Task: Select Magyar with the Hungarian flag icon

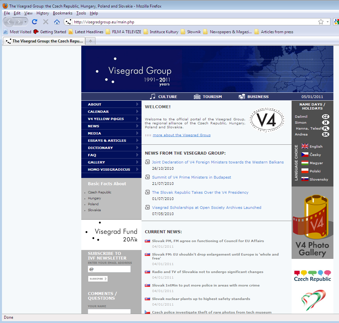Action: click(x=305, y=163)
